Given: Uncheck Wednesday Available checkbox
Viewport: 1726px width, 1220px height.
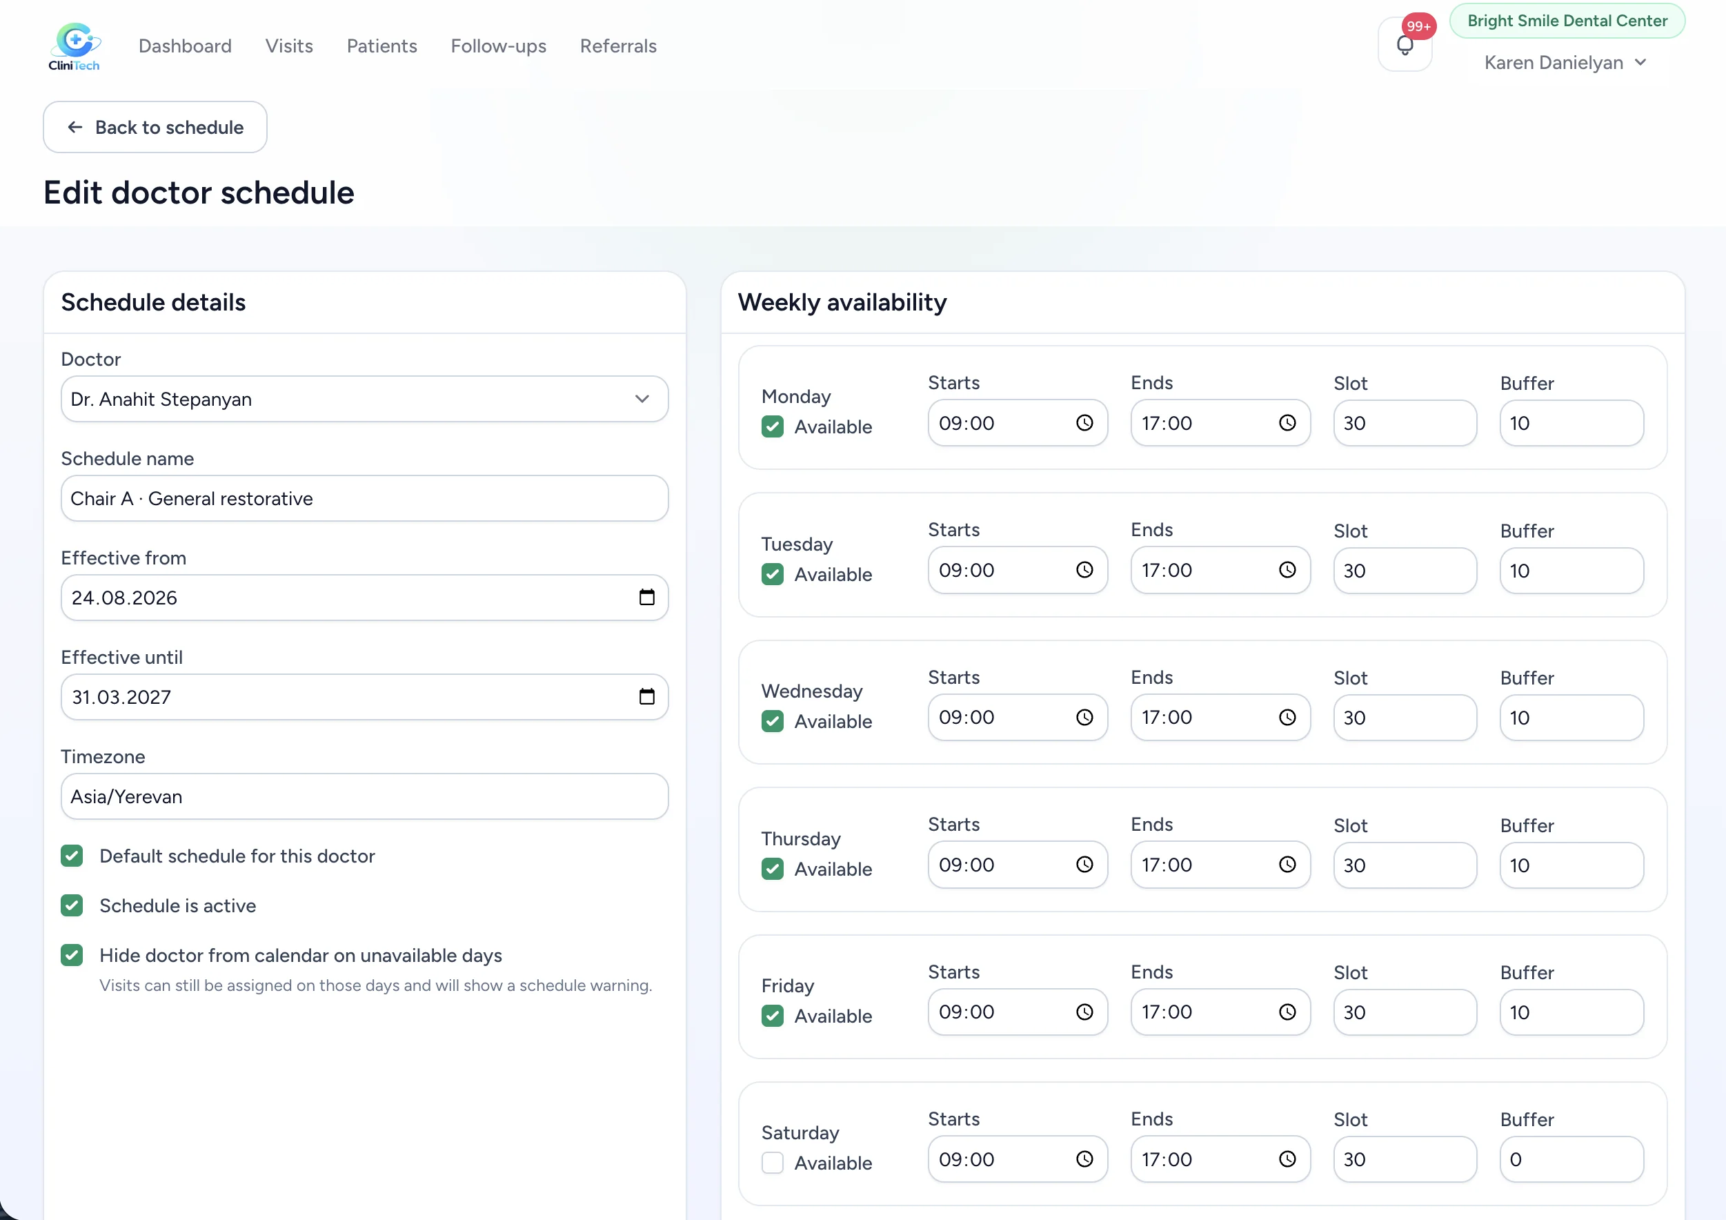Looking at the screenshot, I should [772, 721].
